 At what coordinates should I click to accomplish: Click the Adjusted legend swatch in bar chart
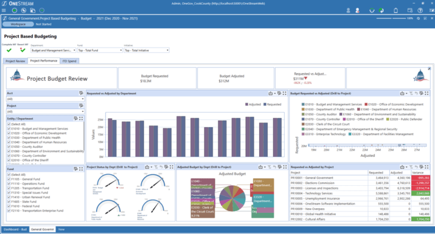click(x=247, y=104)
